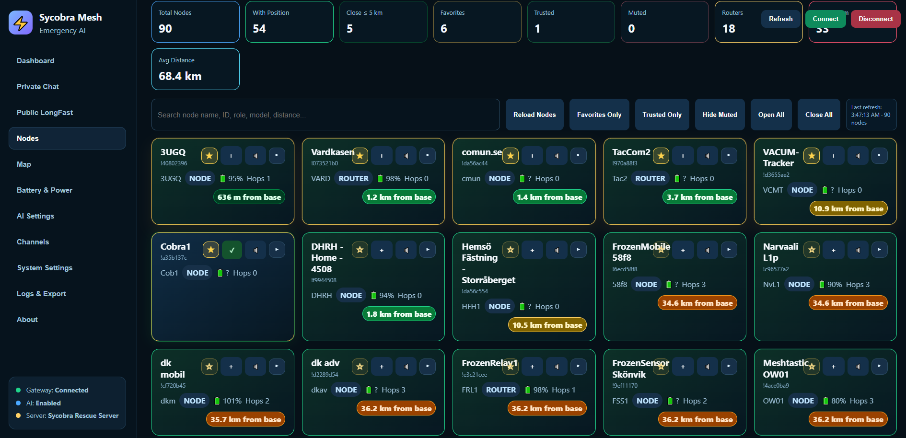Mark Vardkasen as trusted with plus
The width and height of the screenshot is (906, 438).
pos(382,156)
